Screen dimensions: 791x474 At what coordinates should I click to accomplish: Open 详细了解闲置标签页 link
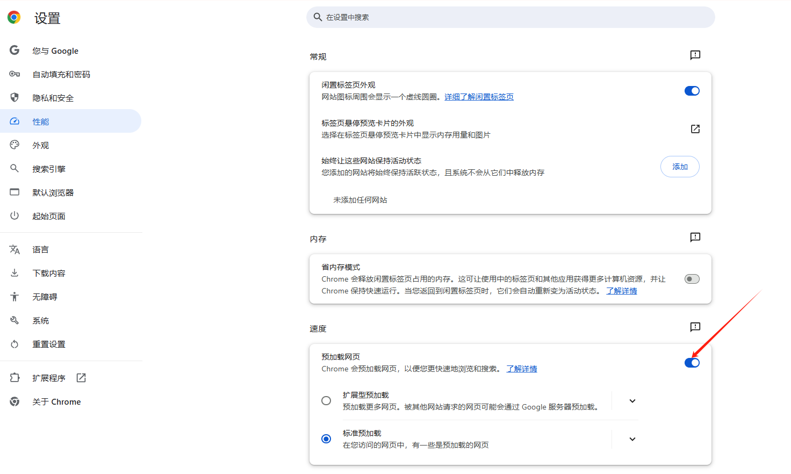(479, 97)
